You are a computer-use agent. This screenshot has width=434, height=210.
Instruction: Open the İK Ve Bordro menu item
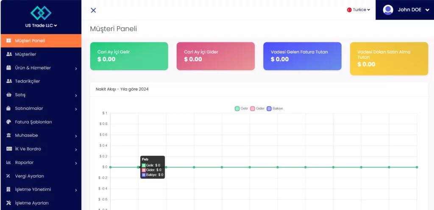28,149
